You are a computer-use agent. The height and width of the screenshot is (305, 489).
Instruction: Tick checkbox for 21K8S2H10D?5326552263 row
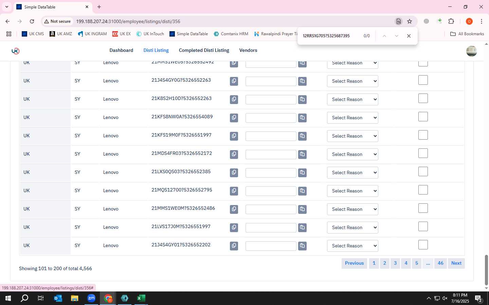tap(423, 99)
